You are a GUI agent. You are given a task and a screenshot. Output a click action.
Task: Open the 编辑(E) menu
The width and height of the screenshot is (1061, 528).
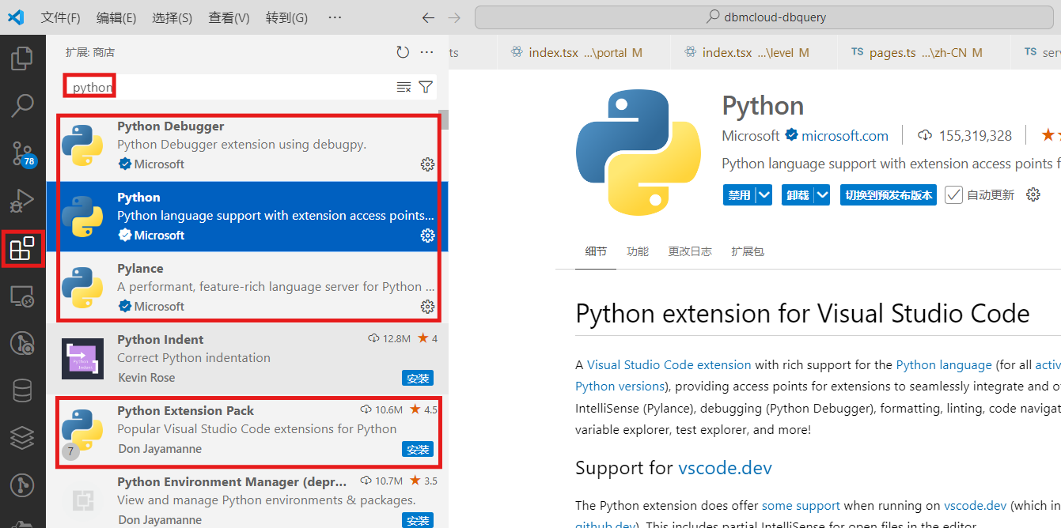pos(116,17)
